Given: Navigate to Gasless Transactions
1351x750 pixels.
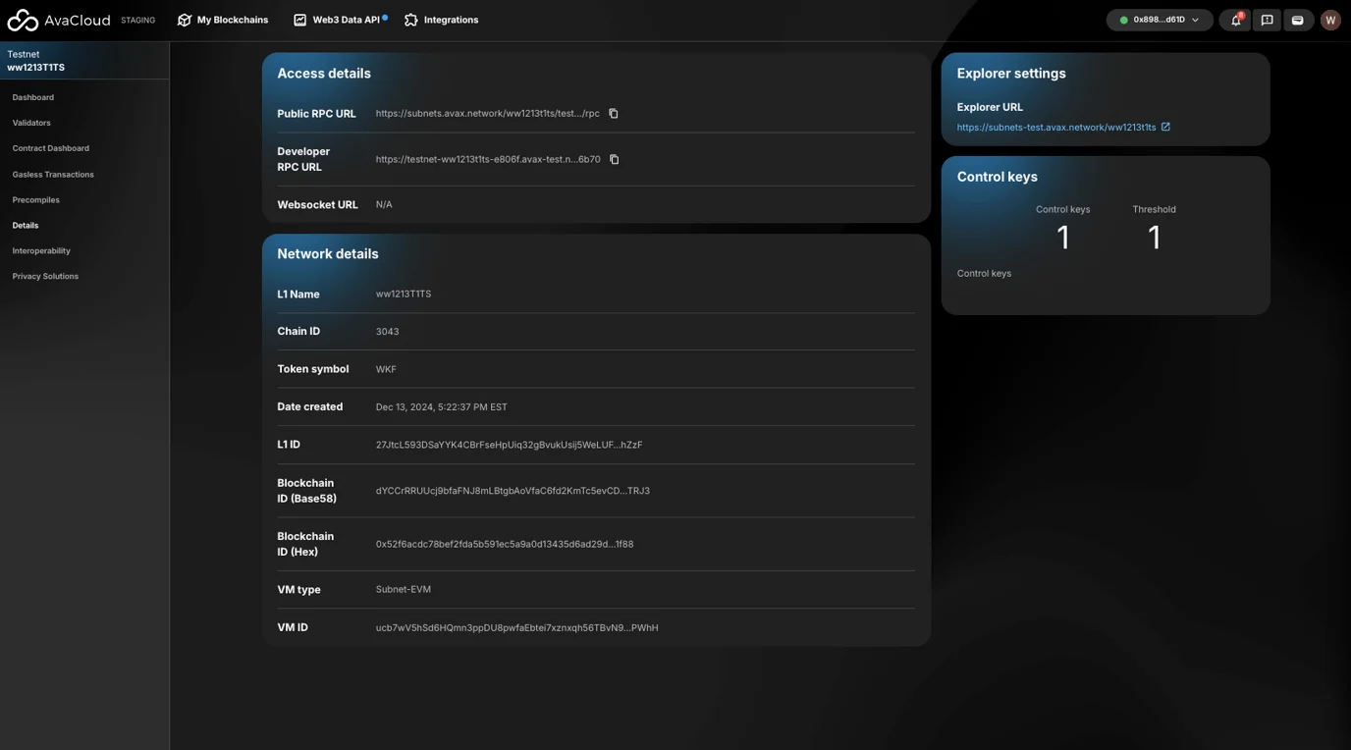Looking at the screenshot, I should [x=53, y=175].
